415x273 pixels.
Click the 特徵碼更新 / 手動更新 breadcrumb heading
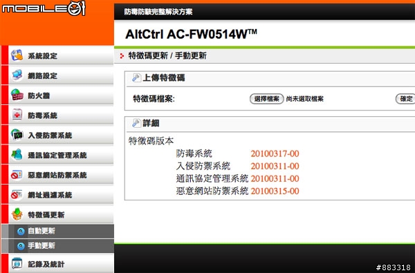click(x=167, y=56)
